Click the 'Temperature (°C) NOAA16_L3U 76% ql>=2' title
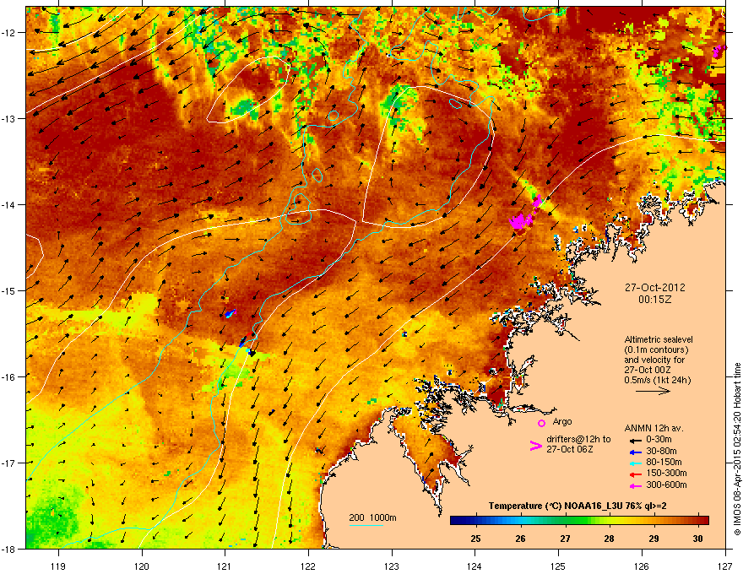This screenshot has height=574, width=743. tap(578, 506)
